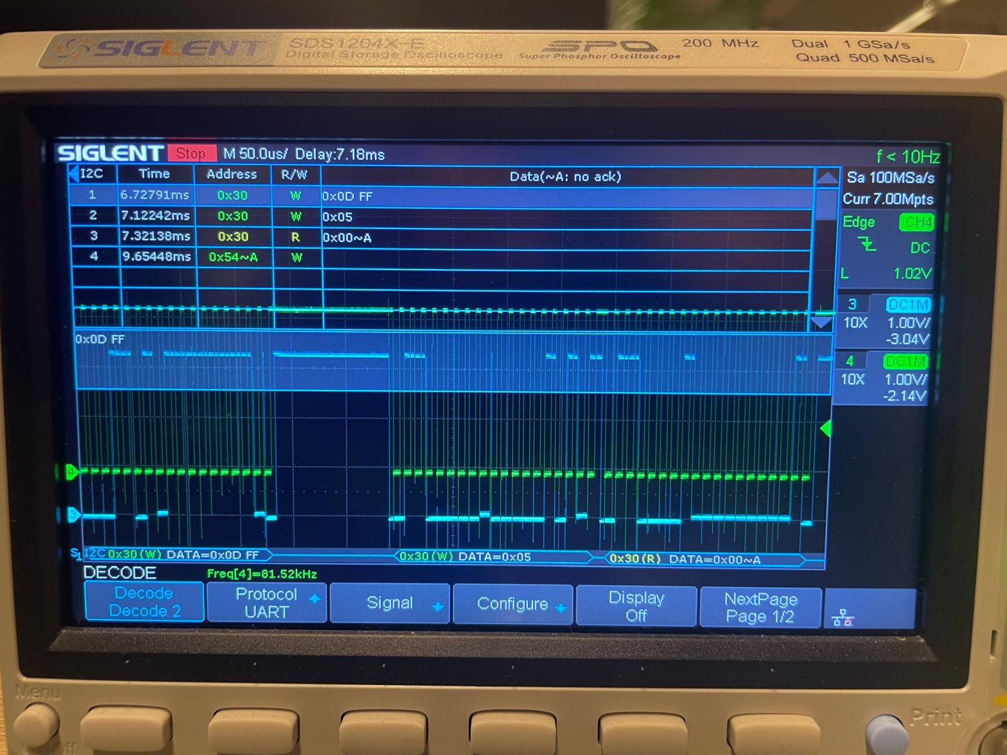The image size is (1007, 755).
Task: Click the falling edge trigger slope icon
Action: coord(867,245)
